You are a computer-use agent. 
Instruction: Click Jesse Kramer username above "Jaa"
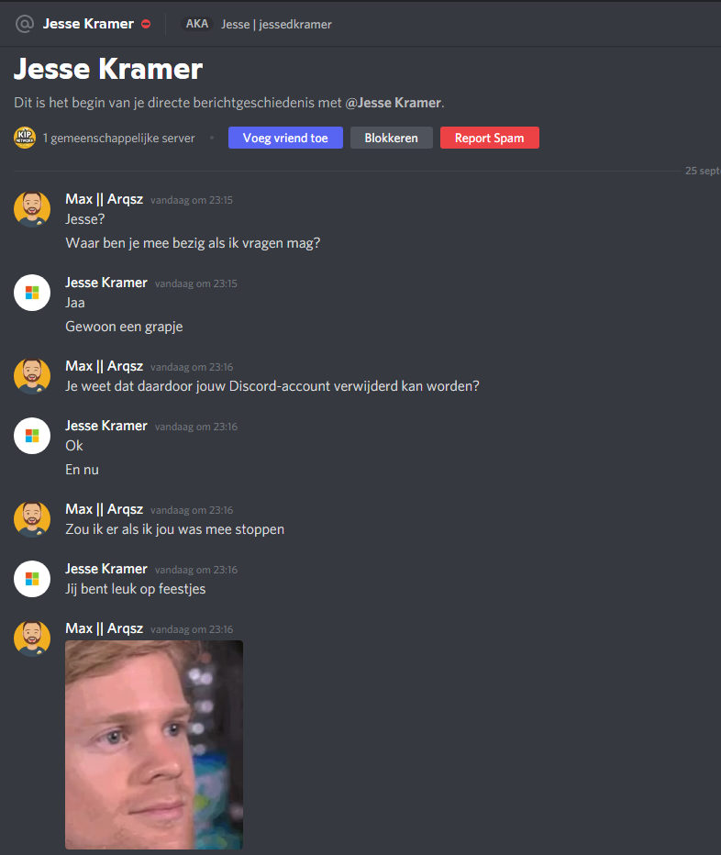pyautogui.click(x=106, y=283)
